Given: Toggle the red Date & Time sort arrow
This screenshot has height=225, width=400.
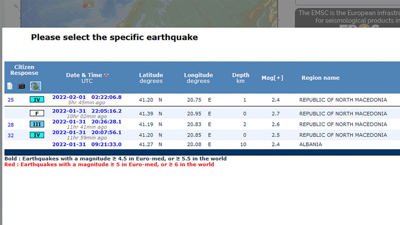Looking at the screenshot, I should point(106,75).
